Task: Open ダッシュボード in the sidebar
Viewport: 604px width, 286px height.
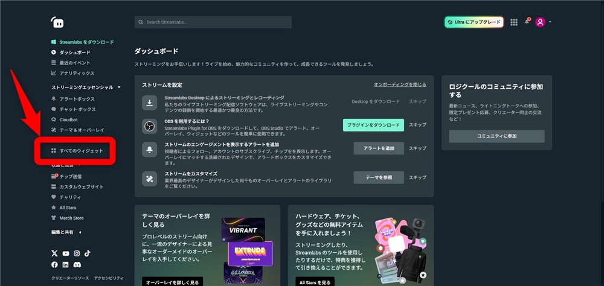Action: point(75,52)
